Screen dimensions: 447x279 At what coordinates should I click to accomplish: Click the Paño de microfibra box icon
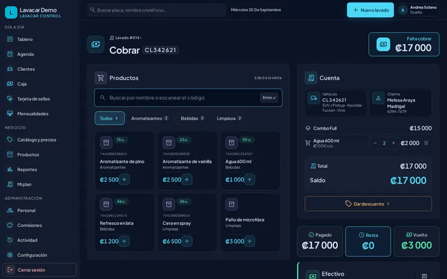tap(232, 204)
